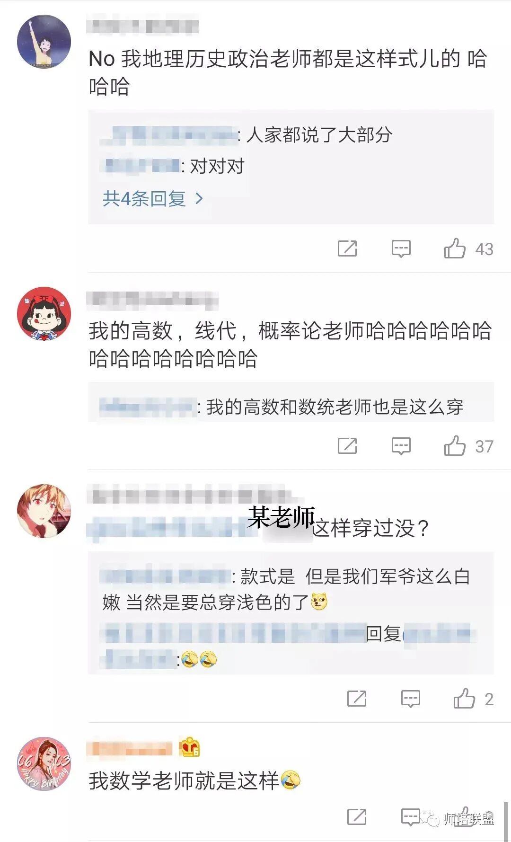
Task: Reply to the first comment via bubble icon
Action: [x=401, y=248]
